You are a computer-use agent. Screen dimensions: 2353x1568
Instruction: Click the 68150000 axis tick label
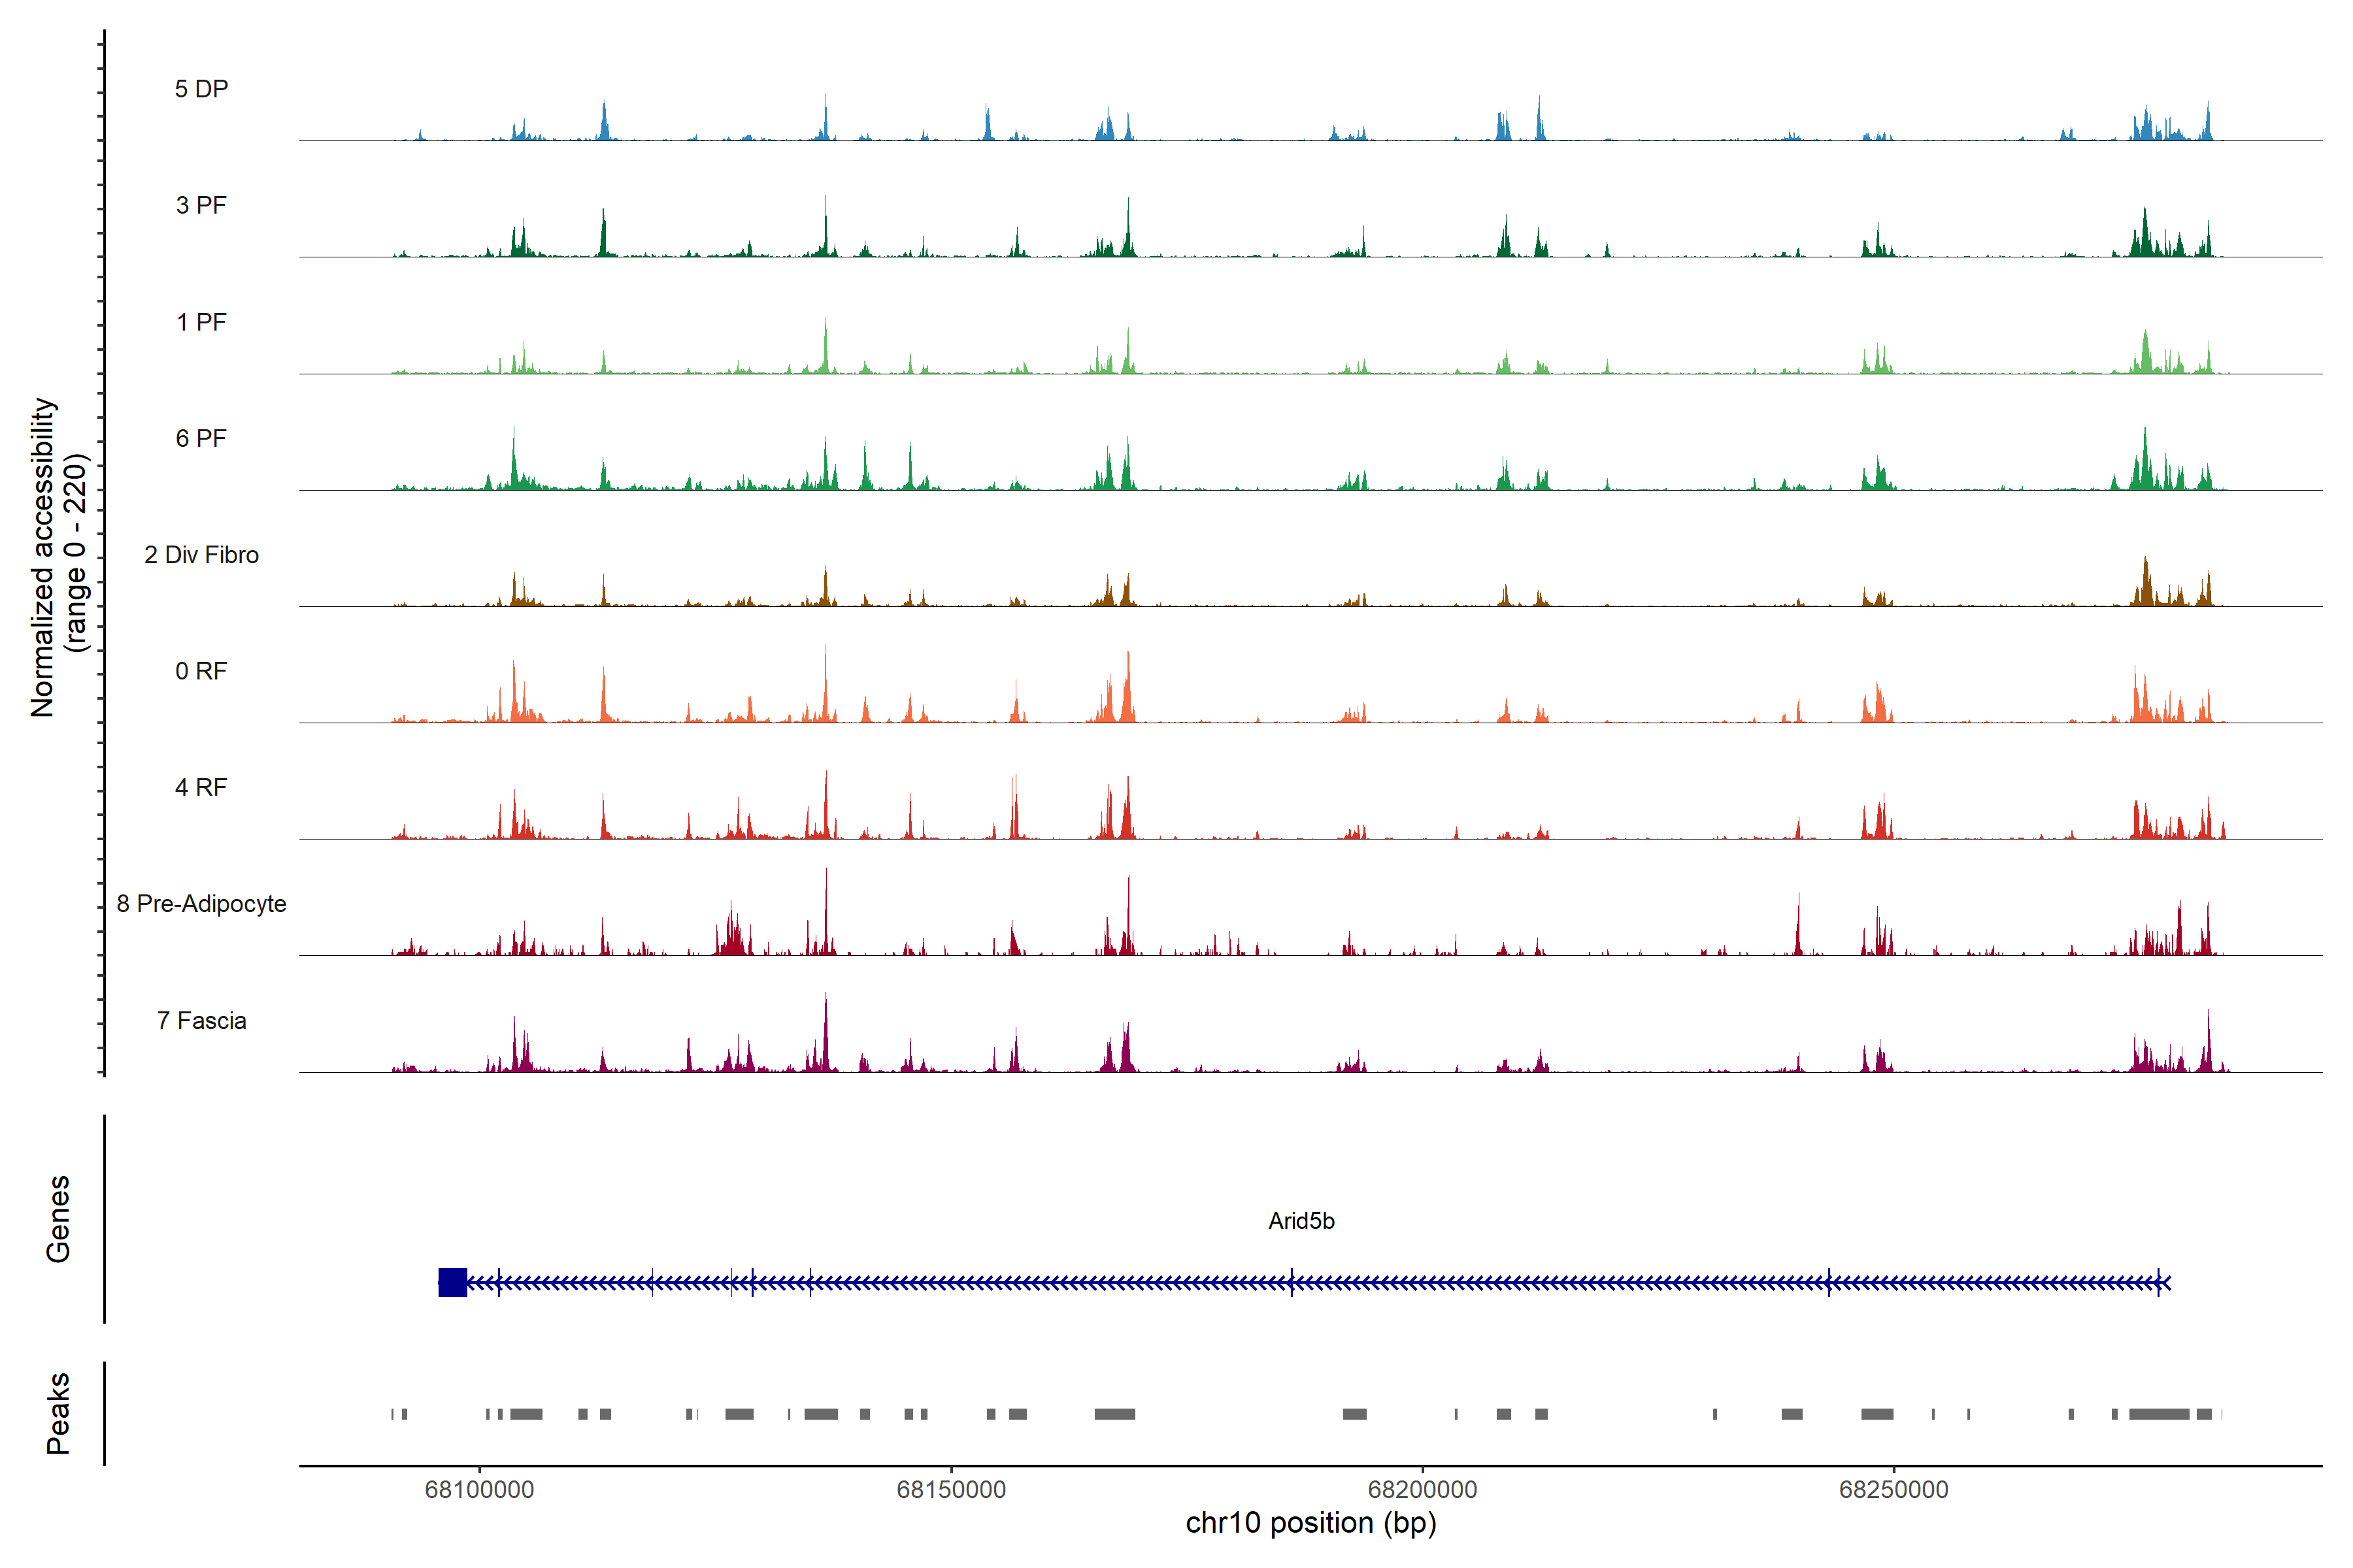pos(950,1490)
